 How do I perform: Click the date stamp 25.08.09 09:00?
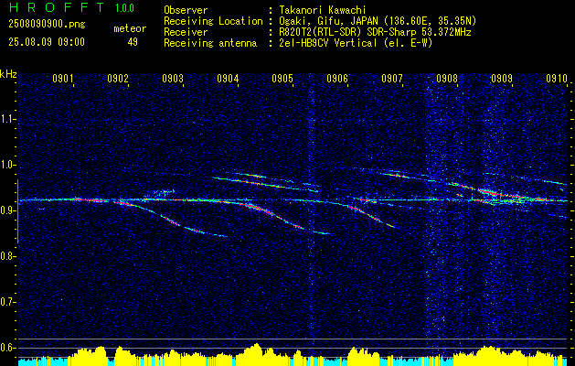click(47, 42)
